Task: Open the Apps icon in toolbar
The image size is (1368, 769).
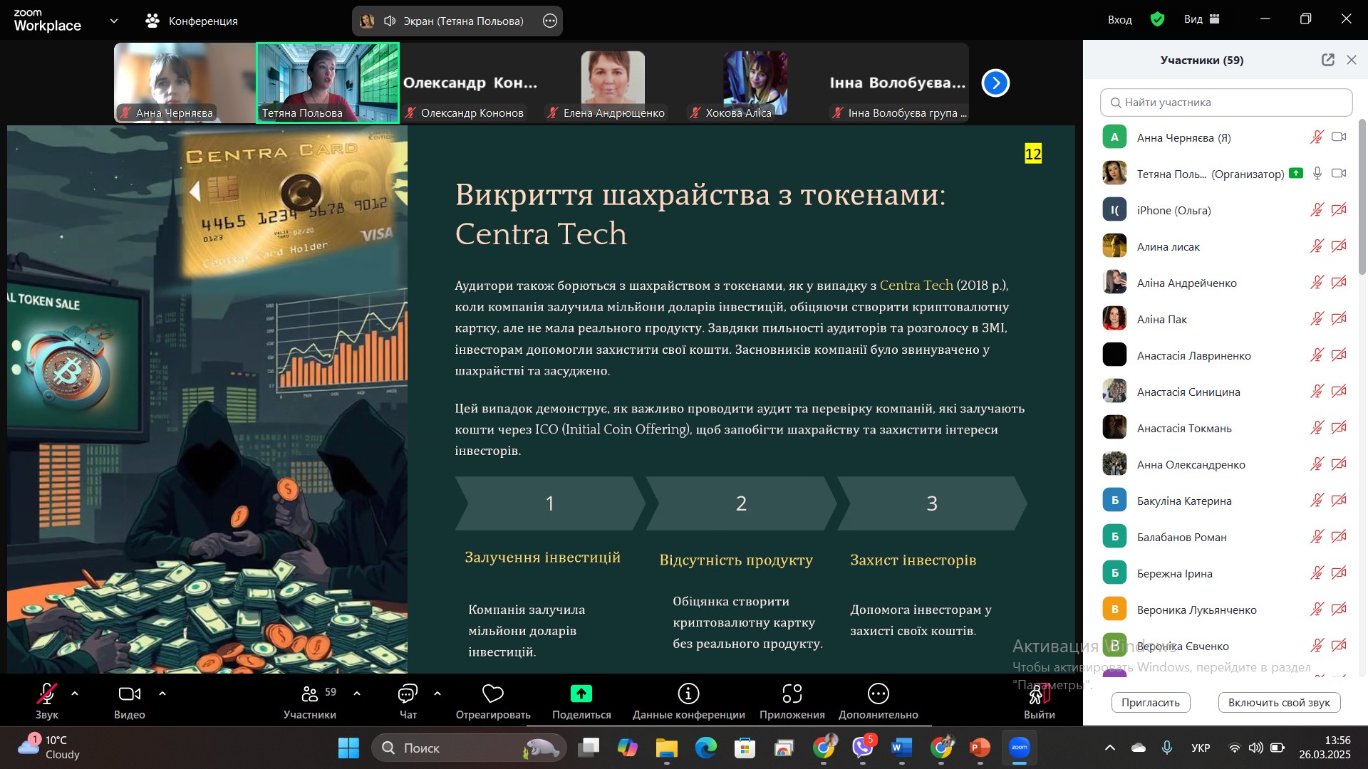Action: (x=792, y=694)
